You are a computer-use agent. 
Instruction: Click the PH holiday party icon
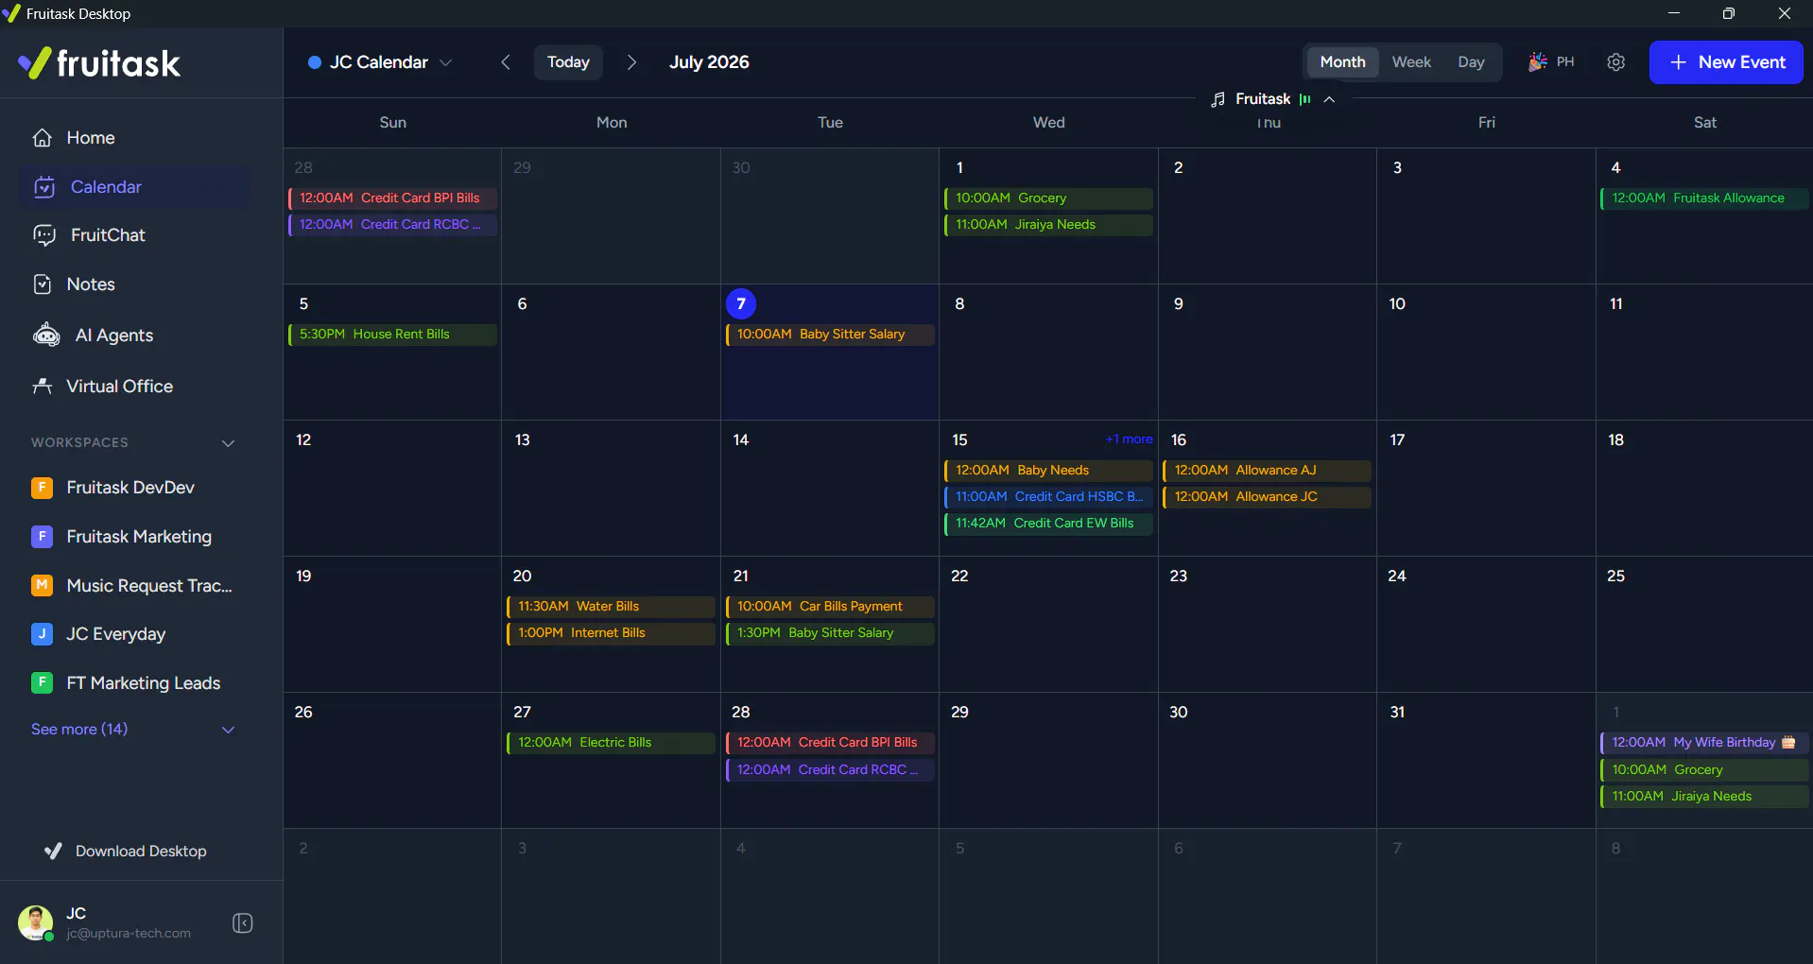(x=1538, y=62)
